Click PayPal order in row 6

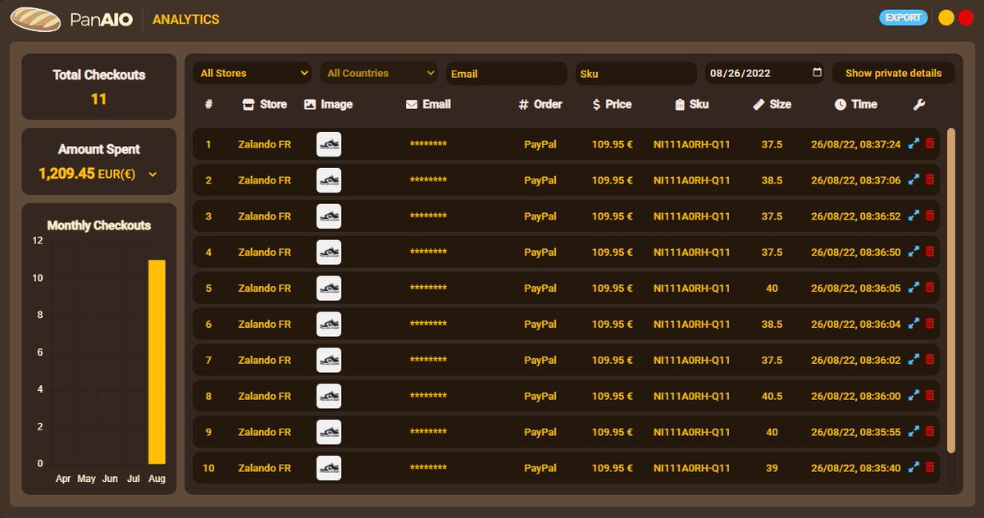click(540, 325)
